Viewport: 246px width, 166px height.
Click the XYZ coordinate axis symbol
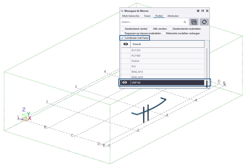[x=25, y=115]
